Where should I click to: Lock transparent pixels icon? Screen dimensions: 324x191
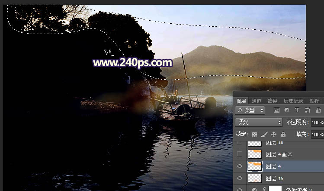[255, 135]
